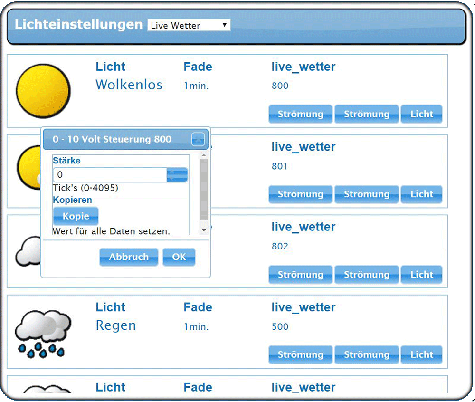This screenshot has width=475, height=402.
Task: Click inside the Stärke input field
Action: [x=109, y=175]
